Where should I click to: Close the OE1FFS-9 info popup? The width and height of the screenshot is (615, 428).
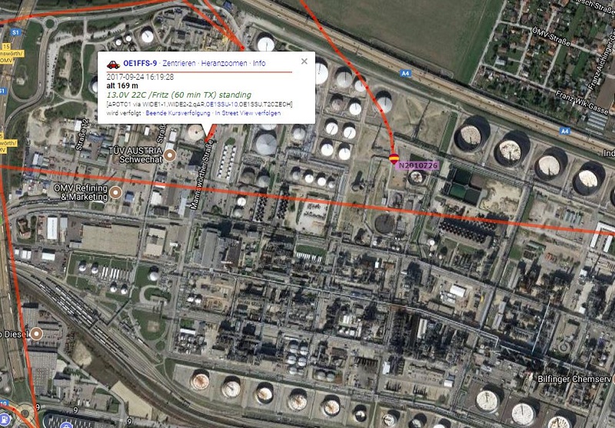click(304, 61)
